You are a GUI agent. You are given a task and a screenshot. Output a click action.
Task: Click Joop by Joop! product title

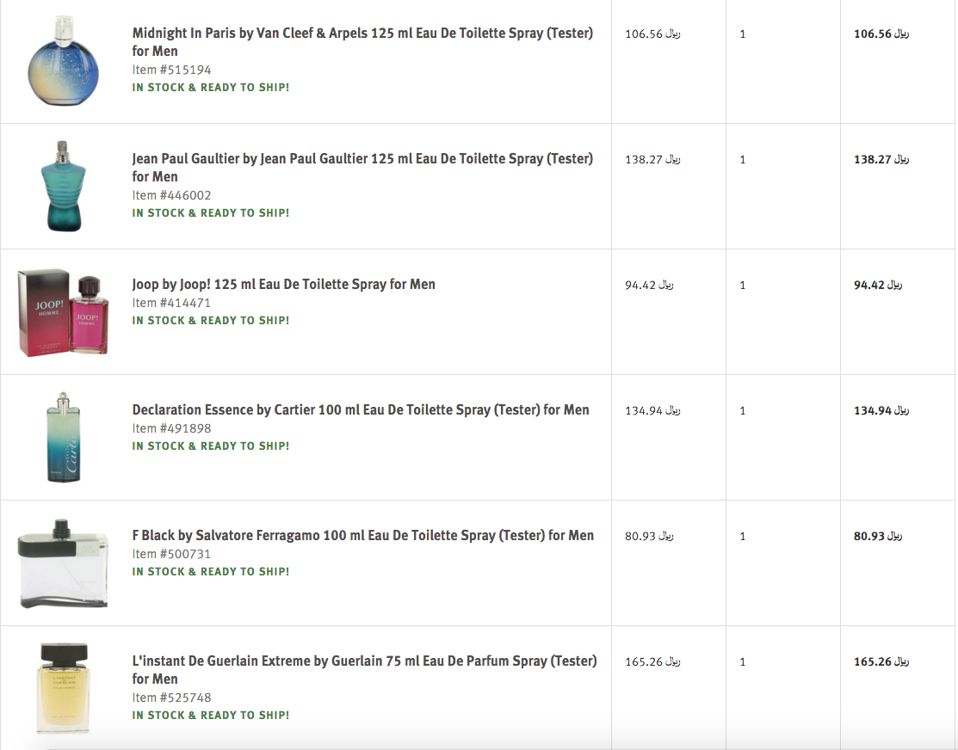pyautogui.click(x=284, y=284)
